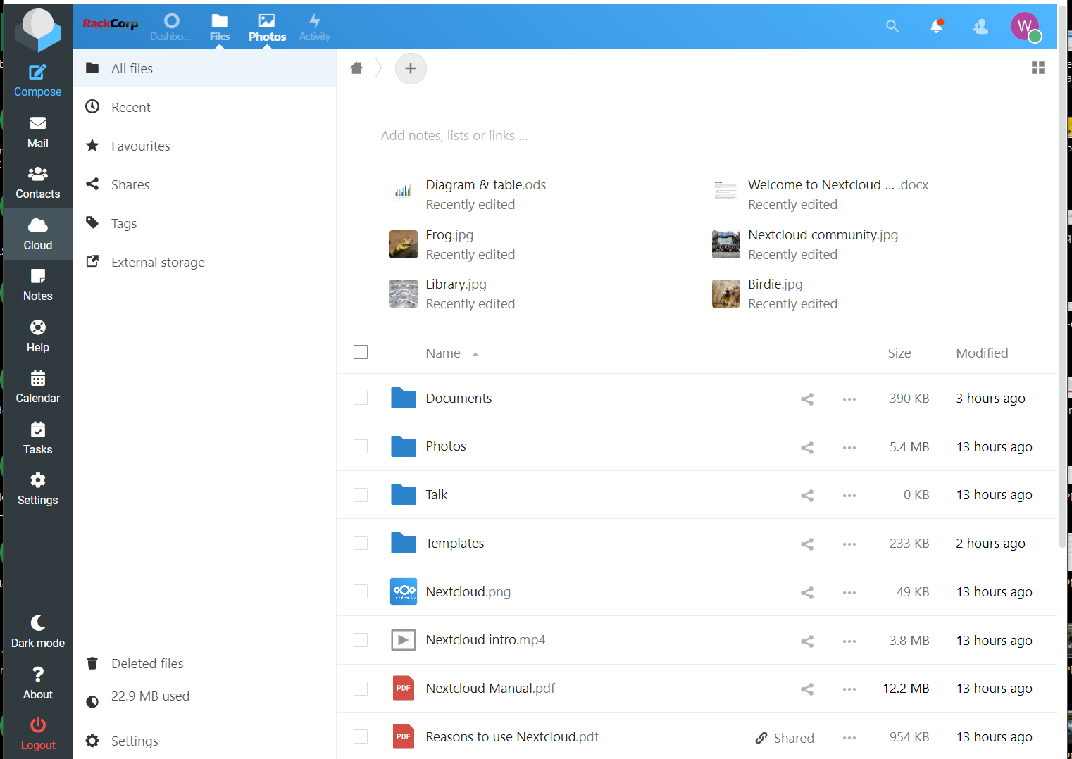1072x759 pixels.
Task: Open the Notes app
Action: [x=38, y=285]
